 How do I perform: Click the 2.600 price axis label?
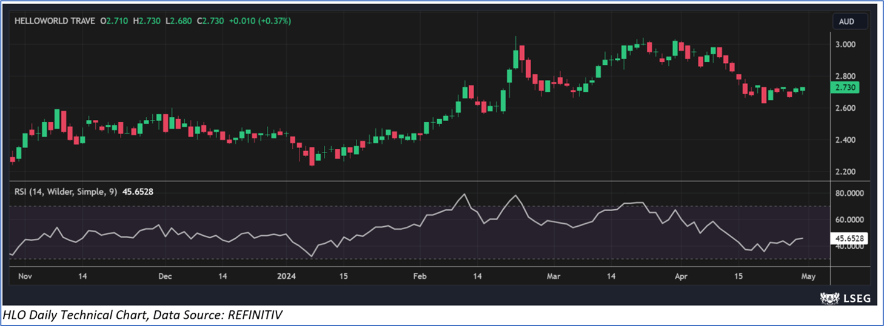click(x=845, y=108)
